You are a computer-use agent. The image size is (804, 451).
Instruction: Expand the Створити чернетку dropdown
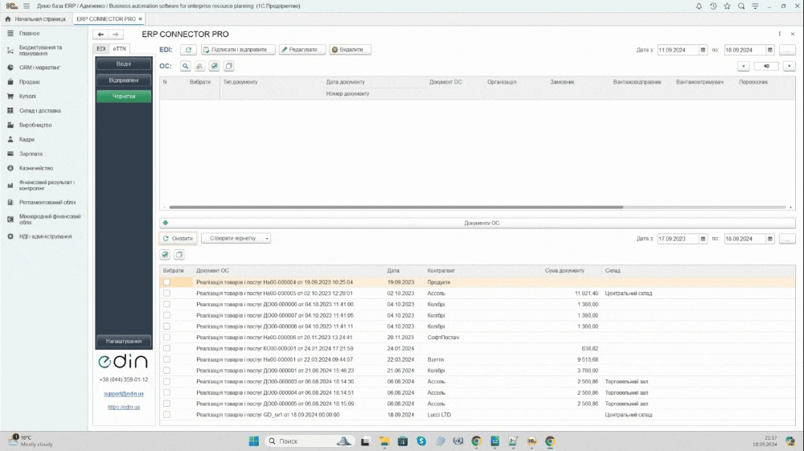click(236, 239)
